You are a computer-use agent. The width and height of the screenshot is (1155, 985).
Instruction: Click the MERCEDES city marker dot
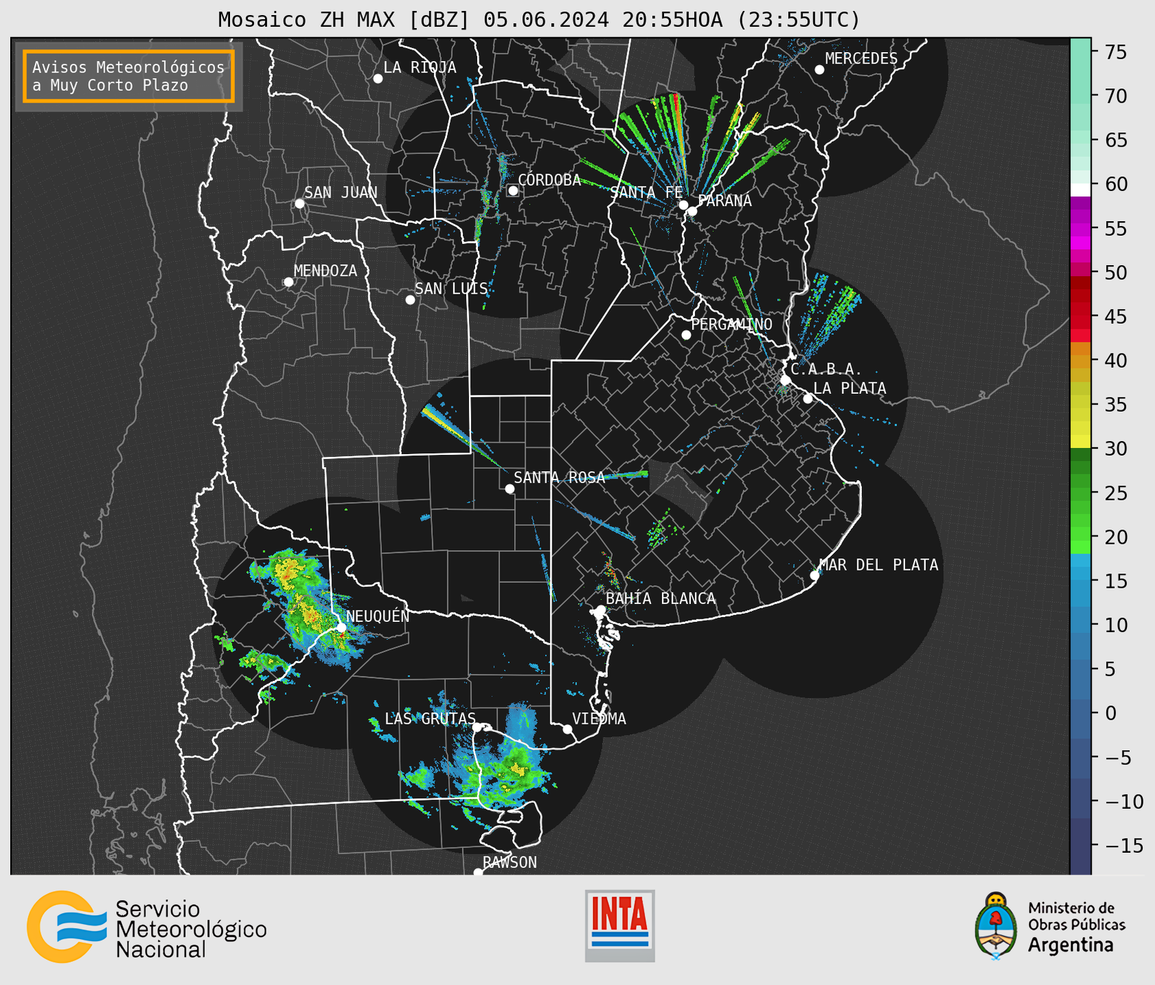[820, 70]
